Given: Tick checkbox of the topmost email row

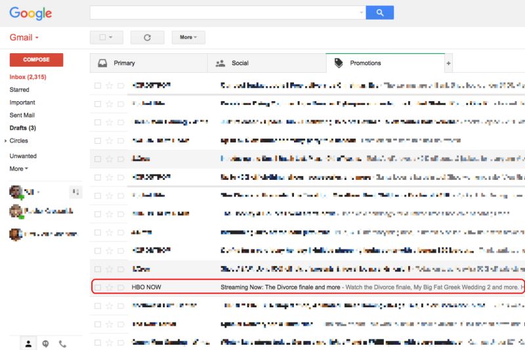Looking at the screenshot, I should point(98,86).
